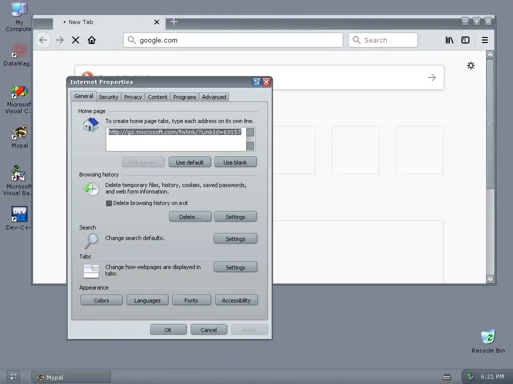Click the Languages button
The height and width of the screenshot is (384, 513).
click(x=147, y=300)
